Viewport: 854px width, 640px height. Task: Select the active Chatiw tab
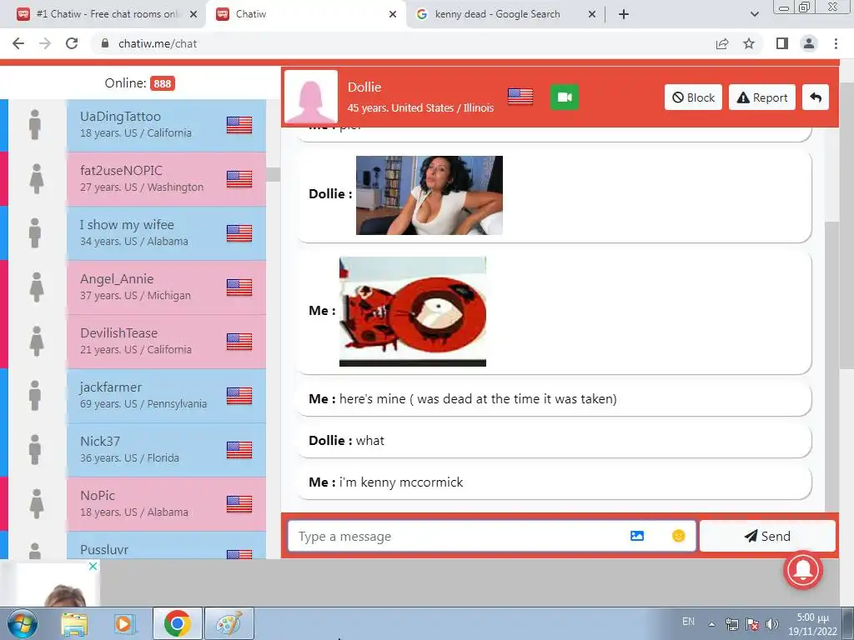305,14
